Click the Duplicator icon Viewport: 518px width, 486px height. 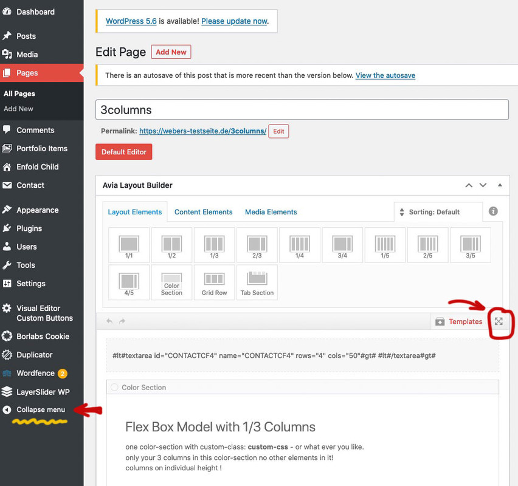(7, 355)
